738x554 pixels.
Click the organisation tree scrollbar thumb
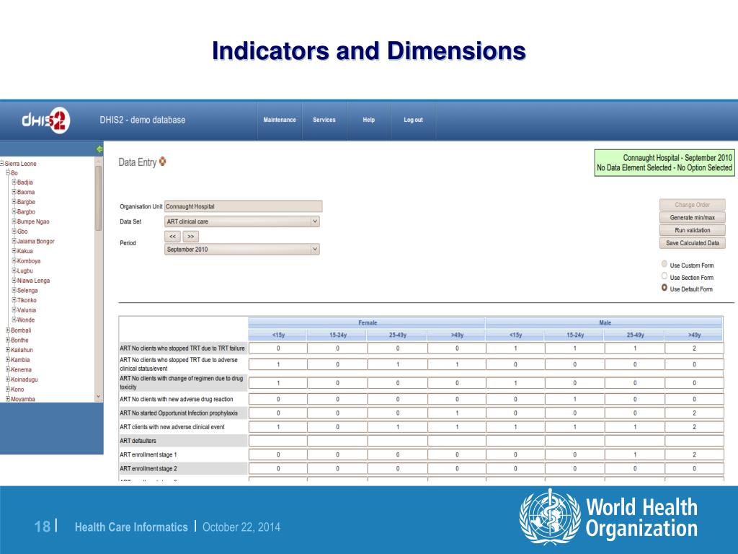click(98, 198)
